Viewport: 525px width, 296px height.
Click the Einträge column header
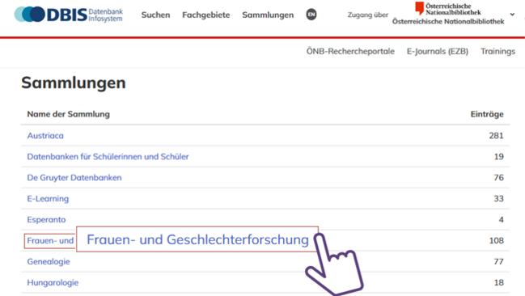click(487, 114)
